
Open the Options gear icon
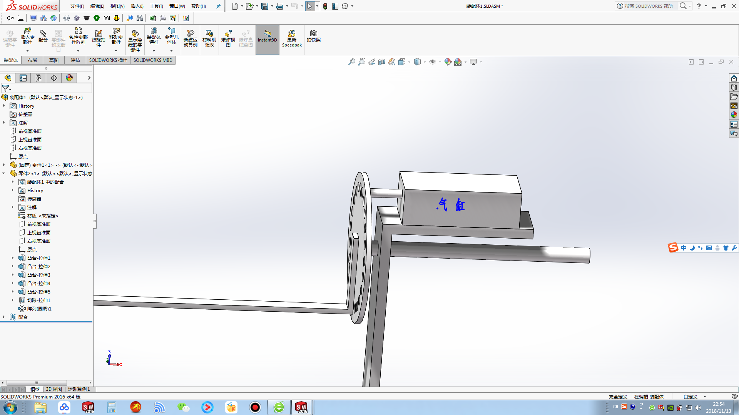[345, 6]
